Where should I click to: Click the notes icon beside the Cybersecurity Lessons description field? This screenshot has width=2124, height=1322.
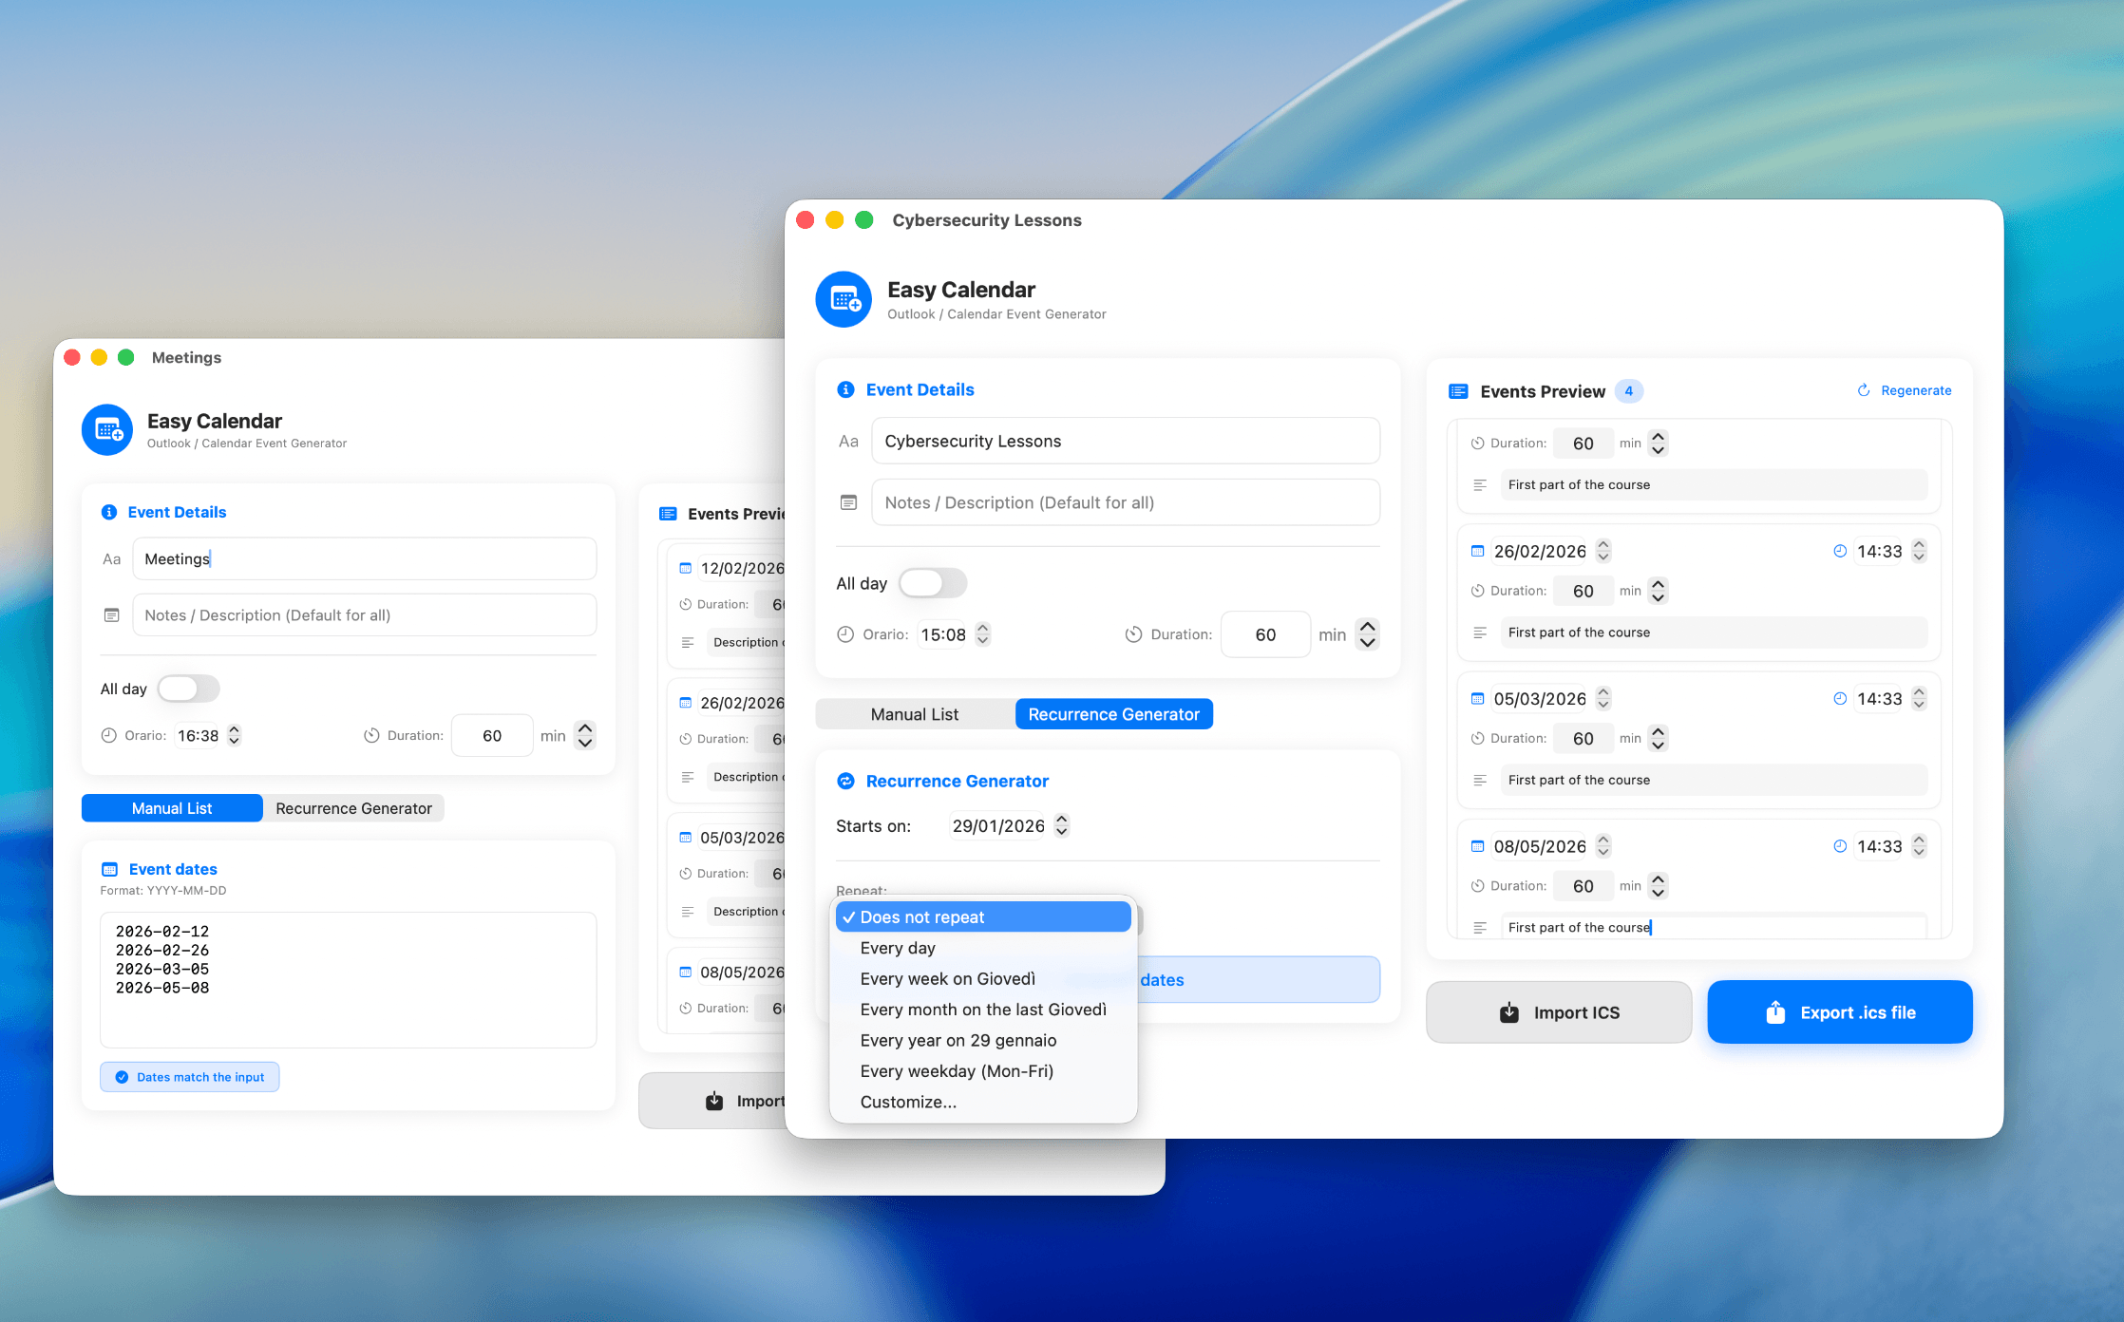pos(848,502)
